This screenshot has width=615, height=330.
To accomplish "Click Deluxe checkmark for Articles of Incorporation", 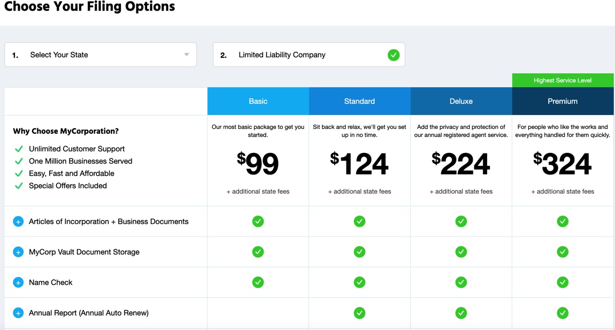I will 461,221.
